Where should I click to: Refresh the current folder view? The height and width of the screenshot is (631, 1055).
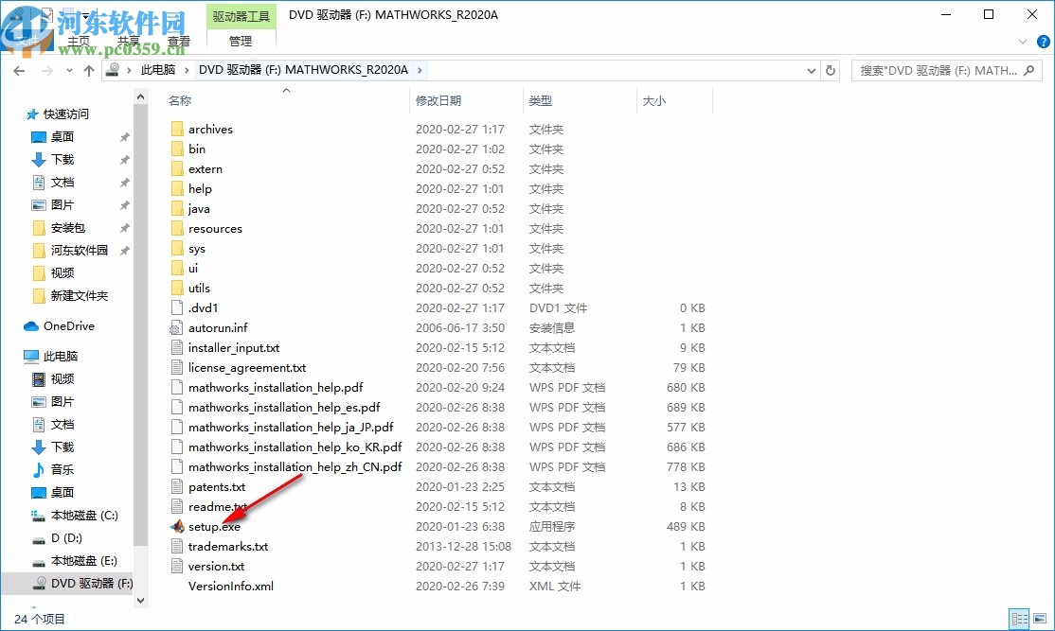click(831, 70)
